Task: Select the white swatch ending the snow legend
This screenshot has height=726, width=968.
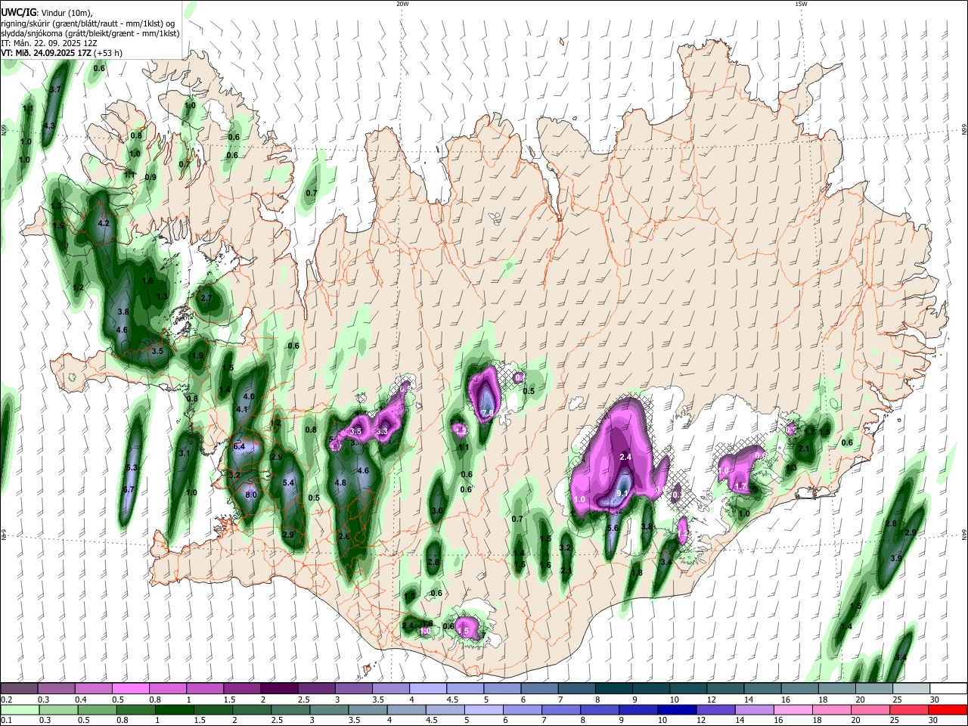Action: (948, 688)
